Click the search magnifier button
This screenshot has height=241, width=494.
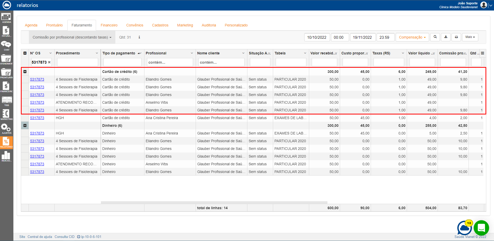(435, 37)
